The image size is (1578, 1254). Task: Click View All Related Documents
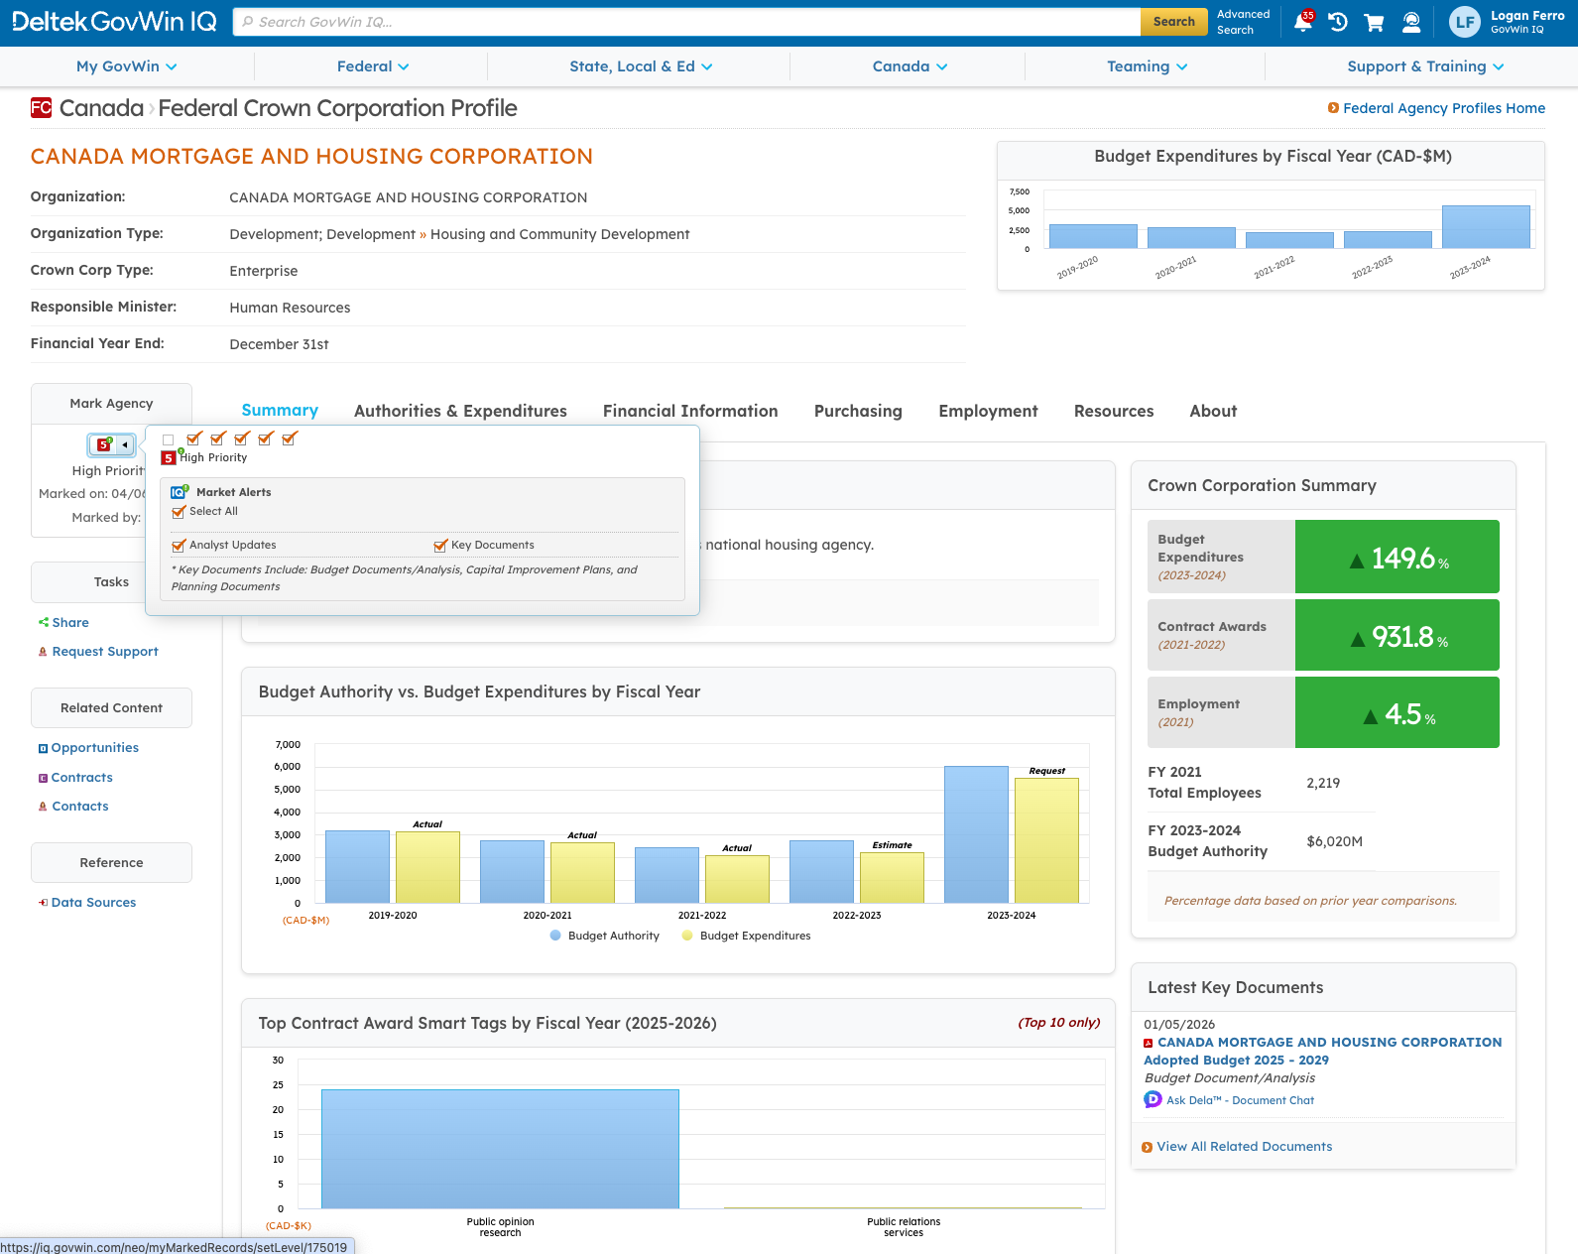tap(1244, 1147)
